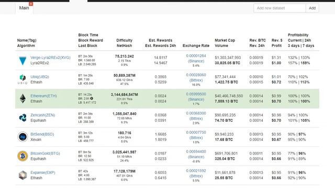Click Verge revenue value $1.31
The image size is (335, 188).
point(276,57)
